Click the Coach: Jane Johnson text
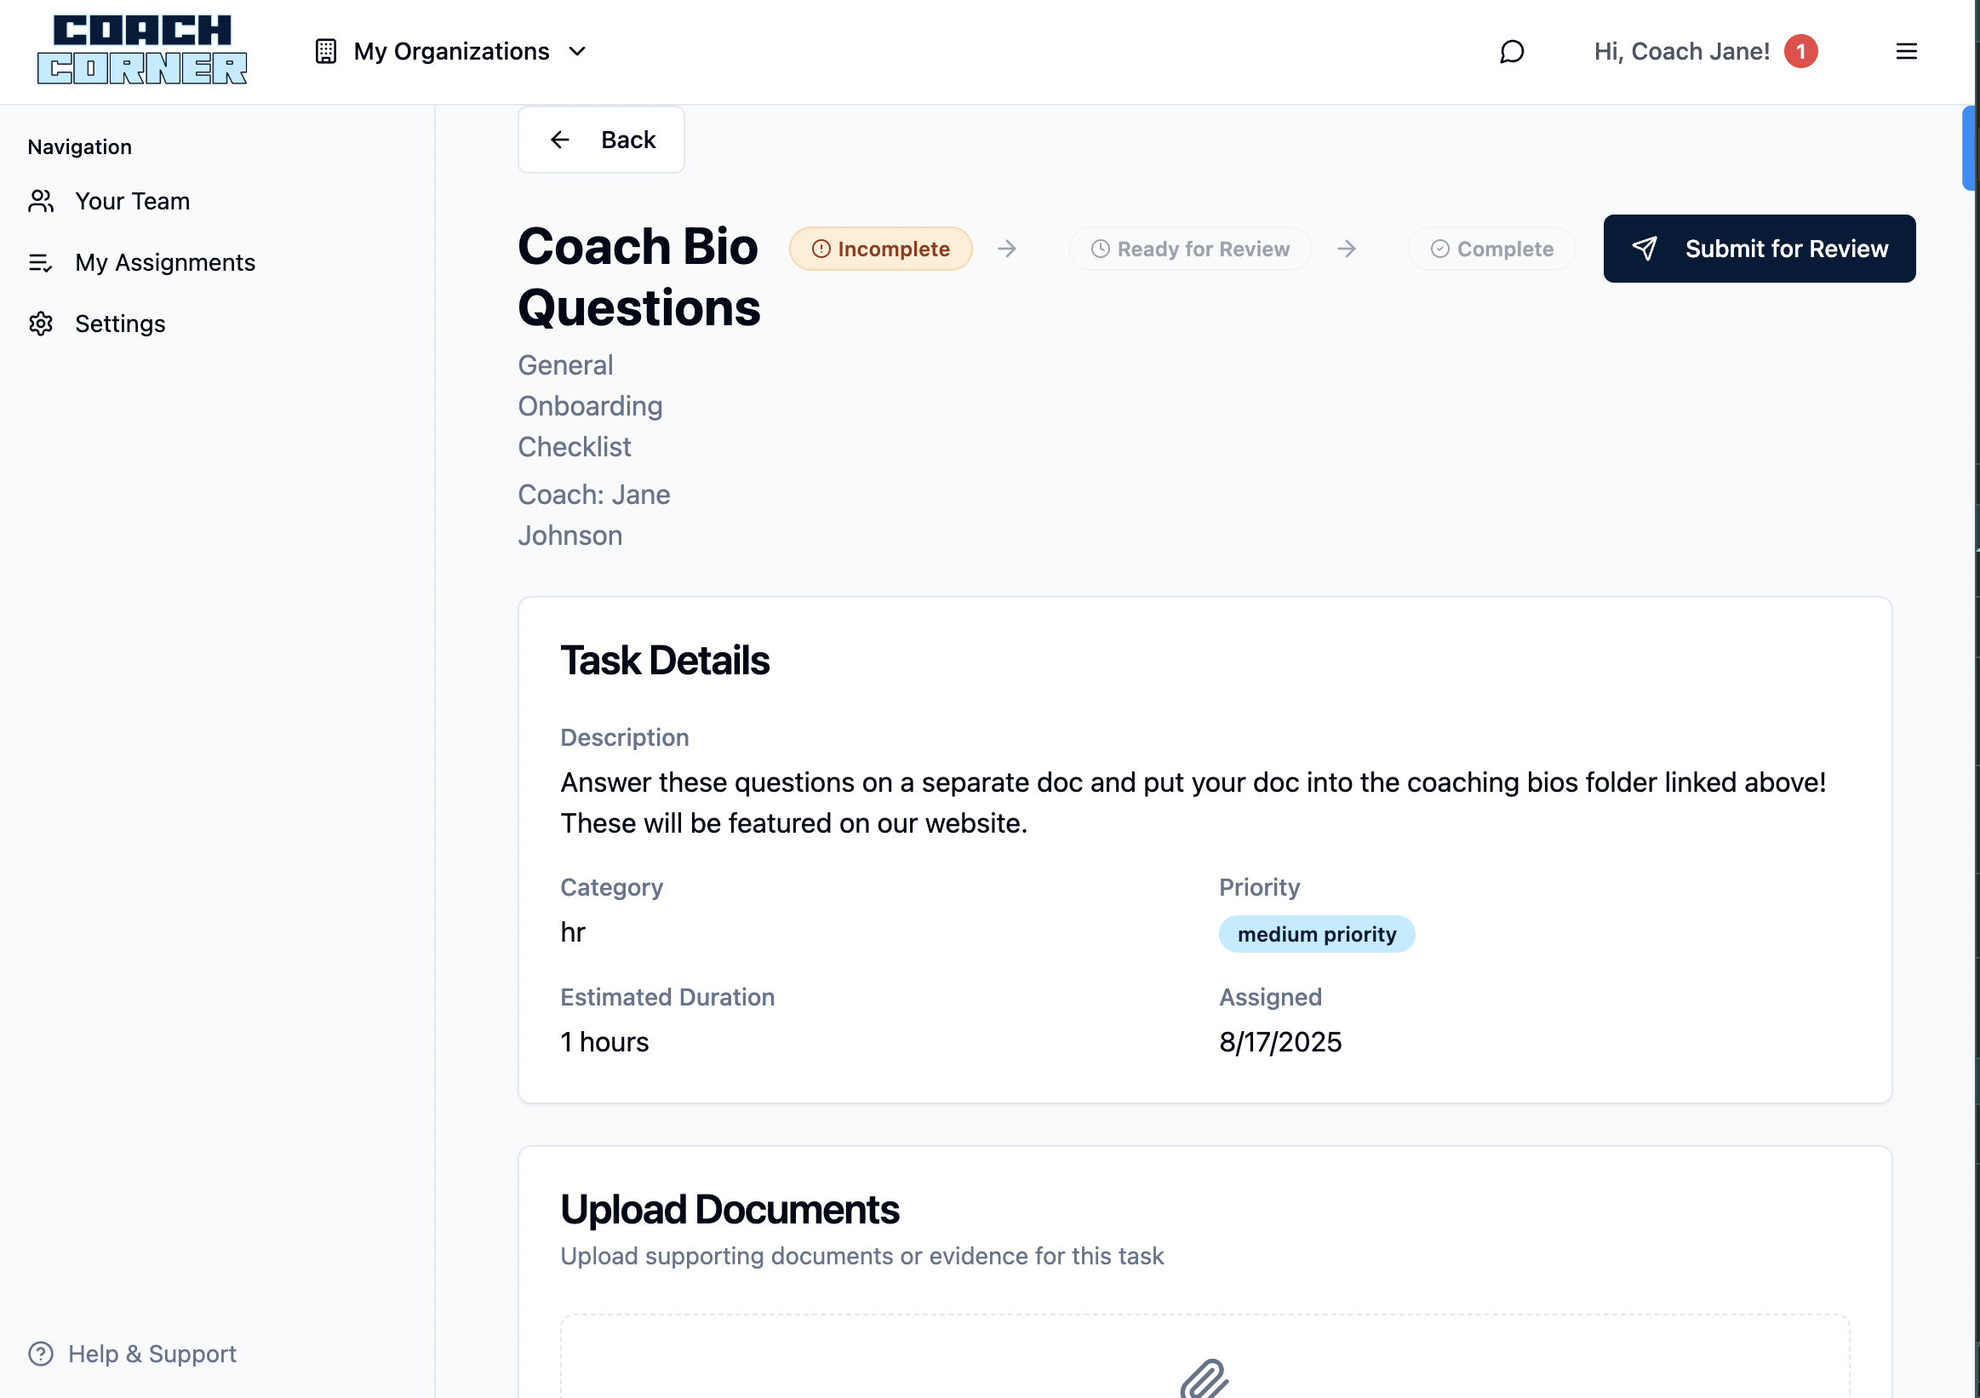The height and width of the screenshot is (1398, 1980). pos(594,515)
